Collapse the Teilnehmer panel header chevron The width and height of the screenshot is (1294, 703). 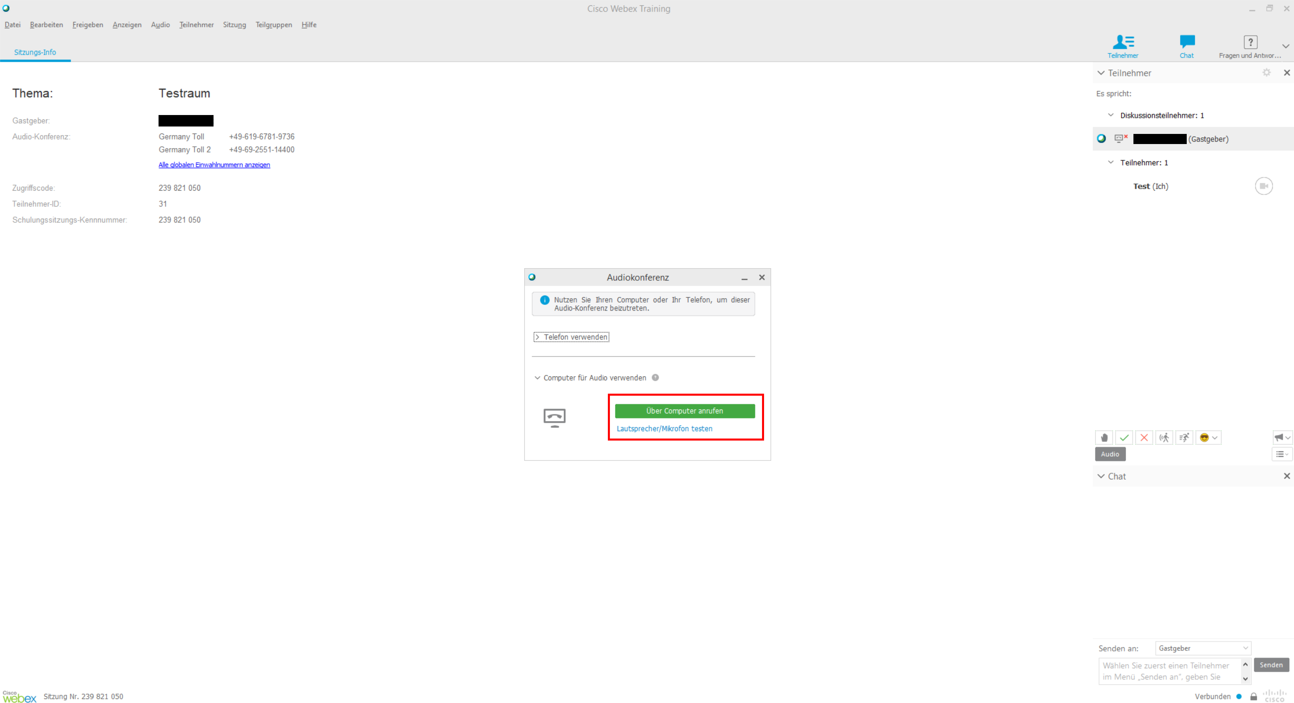[x=1101, y=73]
